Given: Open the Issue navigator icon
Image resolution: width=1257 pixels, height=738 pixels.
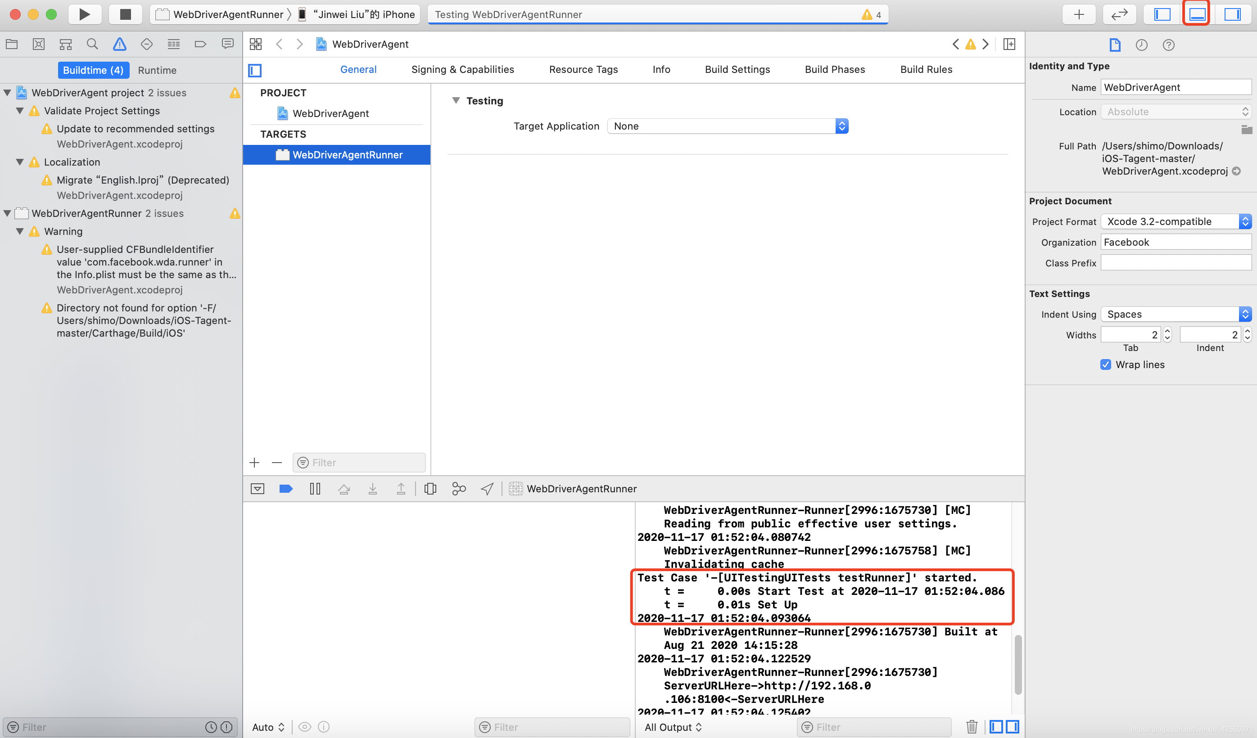Looking at the screenshot, I should (119, 45).
